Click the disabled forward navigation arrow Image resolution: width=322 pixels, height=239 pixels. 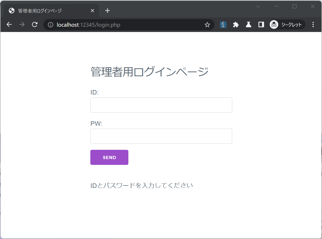[x=22, y=25]
